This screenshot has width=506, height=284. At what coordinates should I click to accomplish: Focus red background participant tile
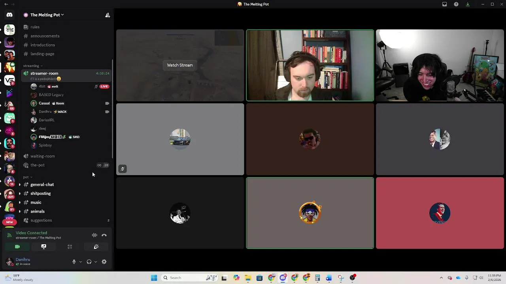pyautogui.click(x=440, y=213)
